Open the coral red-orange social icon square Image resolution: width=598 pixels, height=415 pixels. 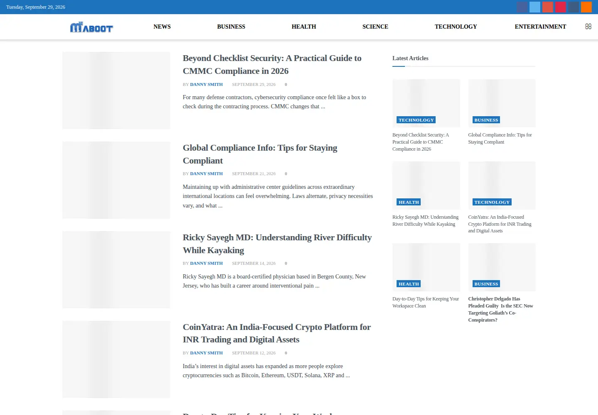(x=548, y=7)
